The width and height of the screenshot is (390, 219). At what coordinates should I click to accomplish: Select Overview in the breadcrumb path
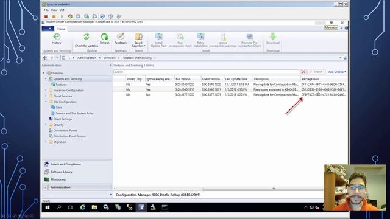110,58
